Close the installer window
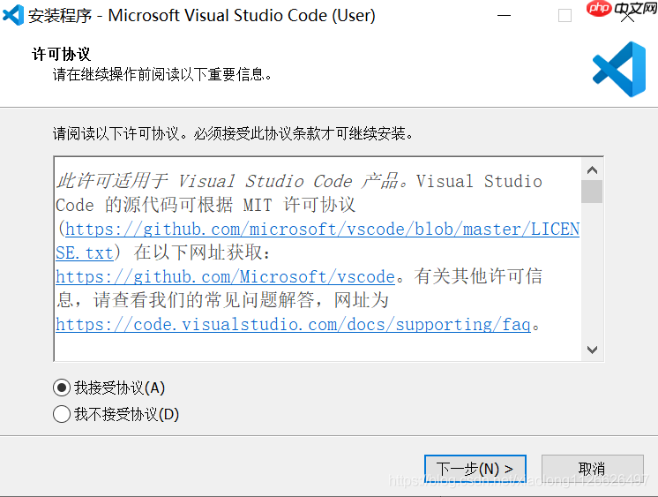This screenshot has width=658, height=497. [627, 16]
